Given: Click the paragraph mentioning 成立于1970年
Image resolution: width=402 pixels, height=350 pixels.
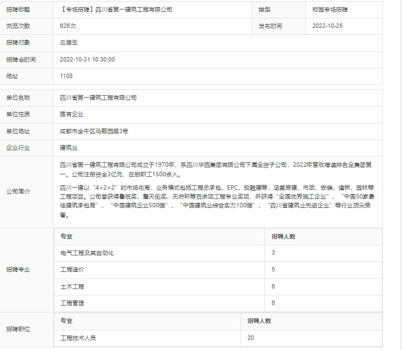Looking at the screenshot, I should 216,169.
